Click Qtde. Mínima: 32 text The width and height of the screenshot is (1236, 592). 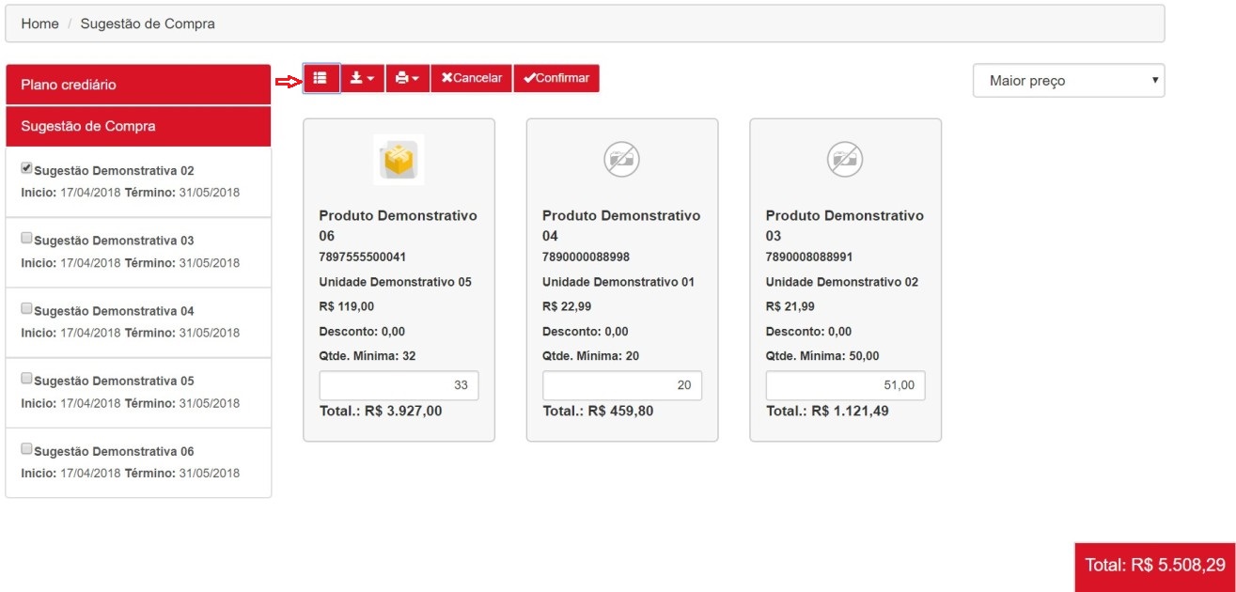[368, 356]
